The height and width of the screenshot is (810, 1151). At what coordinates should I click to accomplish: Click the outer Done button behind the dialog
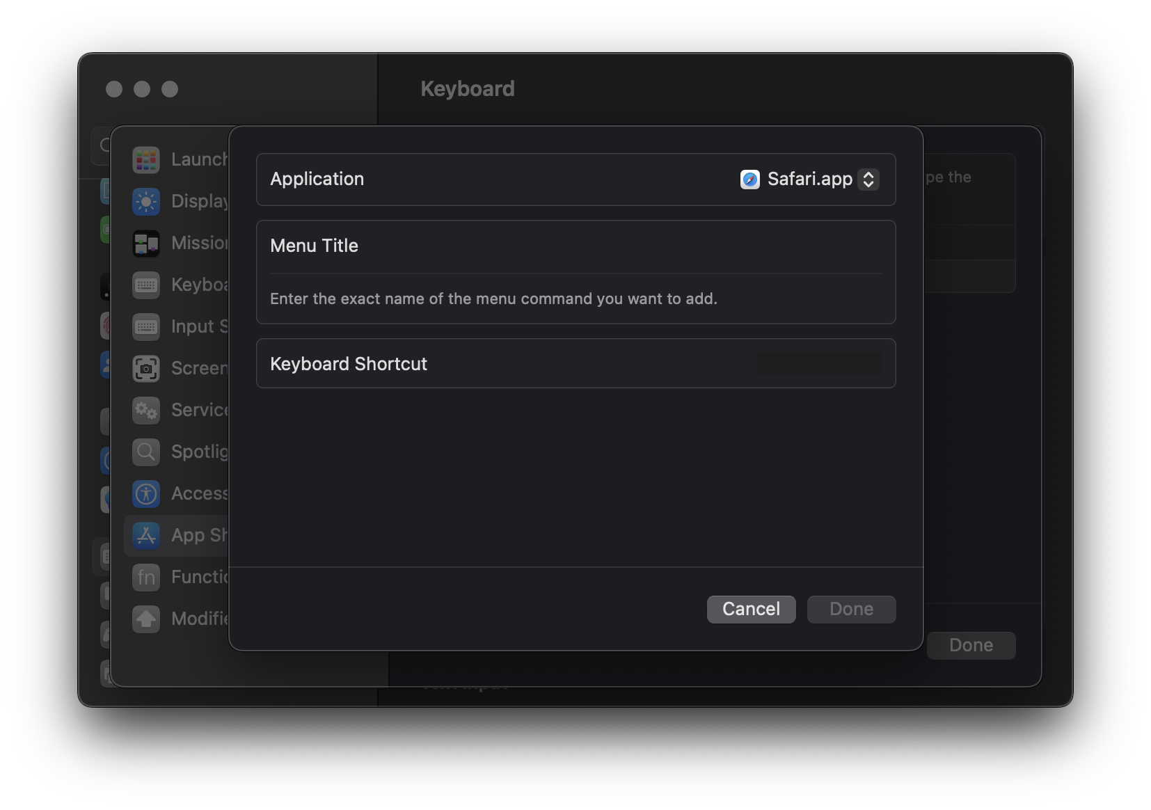[x=971, y=646]
